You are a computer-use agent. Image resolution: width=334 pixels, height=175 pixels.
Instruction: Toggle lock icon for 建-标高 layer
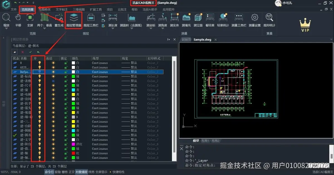pyautogui.click(x=66, y=77)
